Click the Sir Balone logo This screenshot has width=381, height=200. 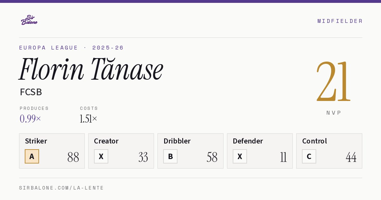tap(29, 20)
